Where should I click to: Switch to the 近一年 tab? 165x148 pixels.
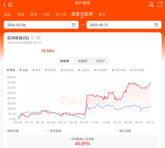[61, 14]
